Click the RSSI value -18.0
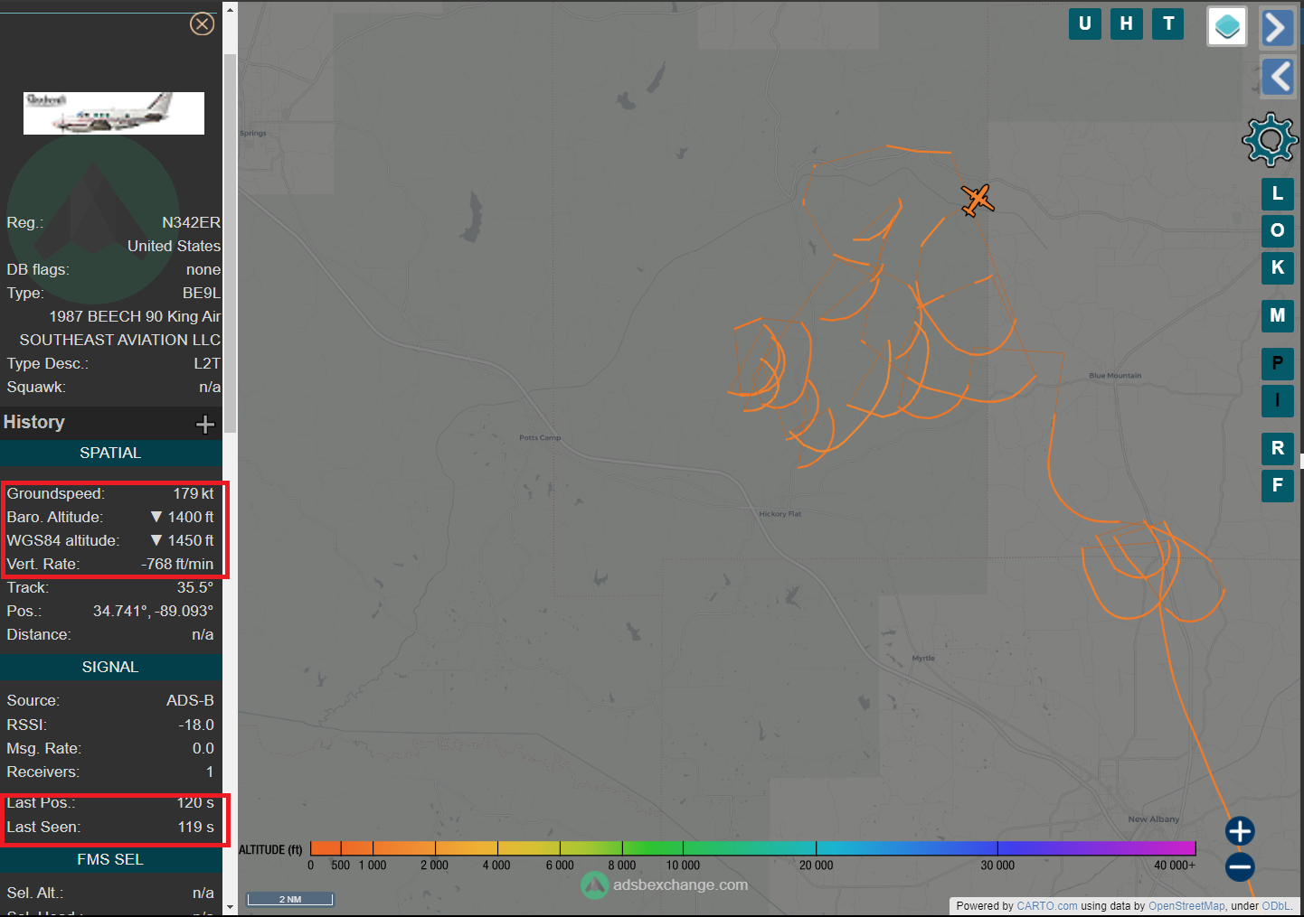The height and width of the screenshot is (917, 1304). (x=196, y=725)
